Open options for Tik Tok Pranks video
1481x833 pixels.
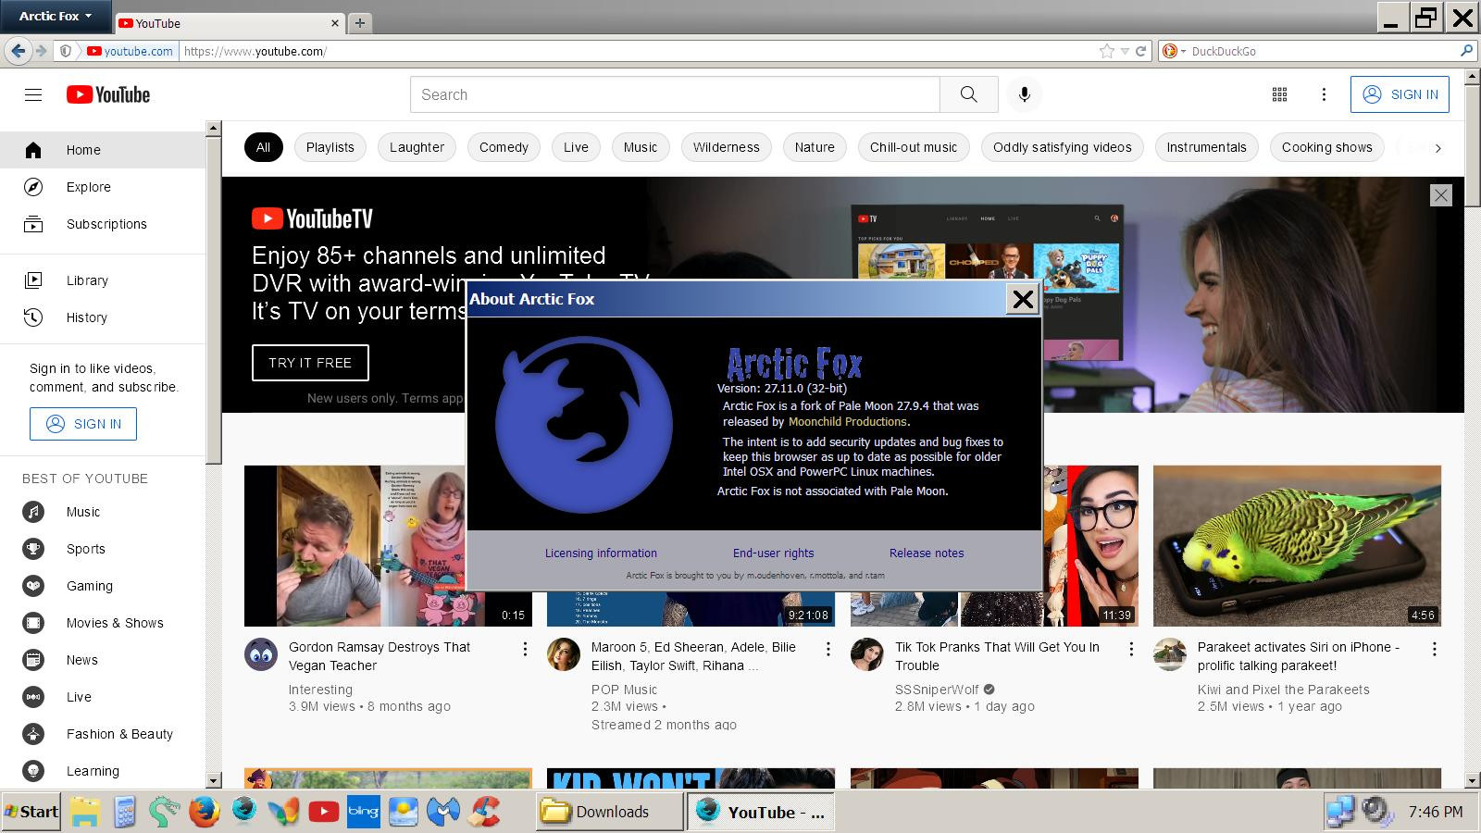[x=1131, y=649]
